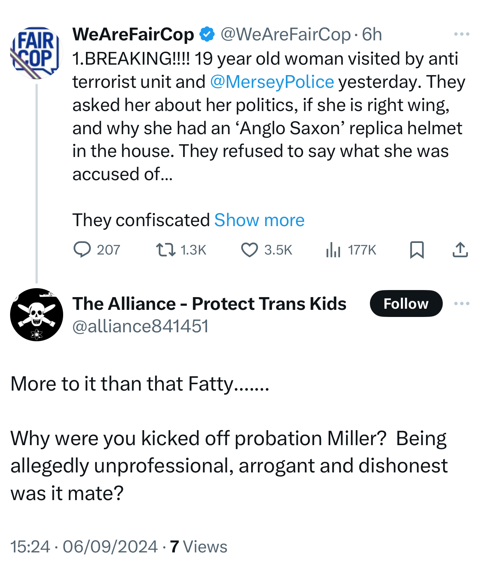Click the 6h time of the top post
Viewport: 482px width, 567px height.
pyautogui.click(x=372, y=34)
